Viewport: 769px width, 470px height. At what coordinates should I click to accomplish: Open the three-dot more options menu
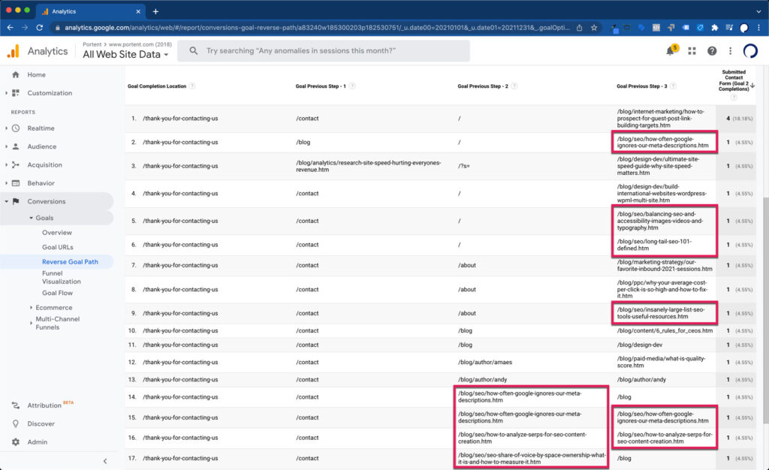coord(730,51)
